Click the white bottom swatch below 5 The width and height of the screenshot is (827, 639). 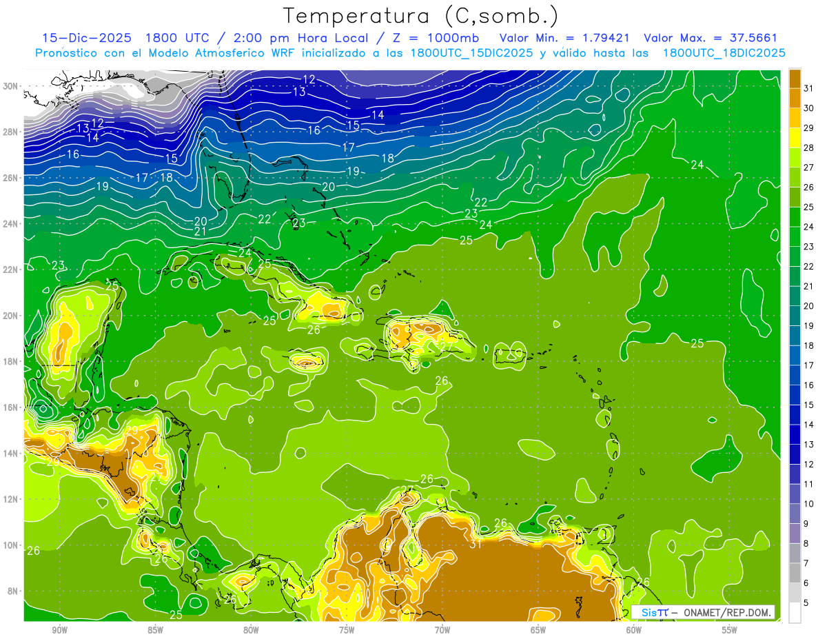[795, 612]
